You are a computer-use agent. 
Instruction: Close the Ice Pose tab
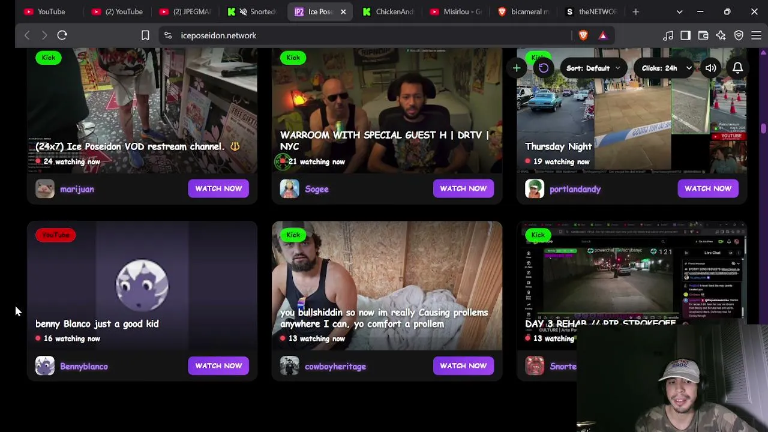pos(343,11)
